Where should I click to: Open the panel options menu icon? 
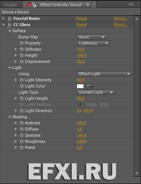click(x=131, y=4)
